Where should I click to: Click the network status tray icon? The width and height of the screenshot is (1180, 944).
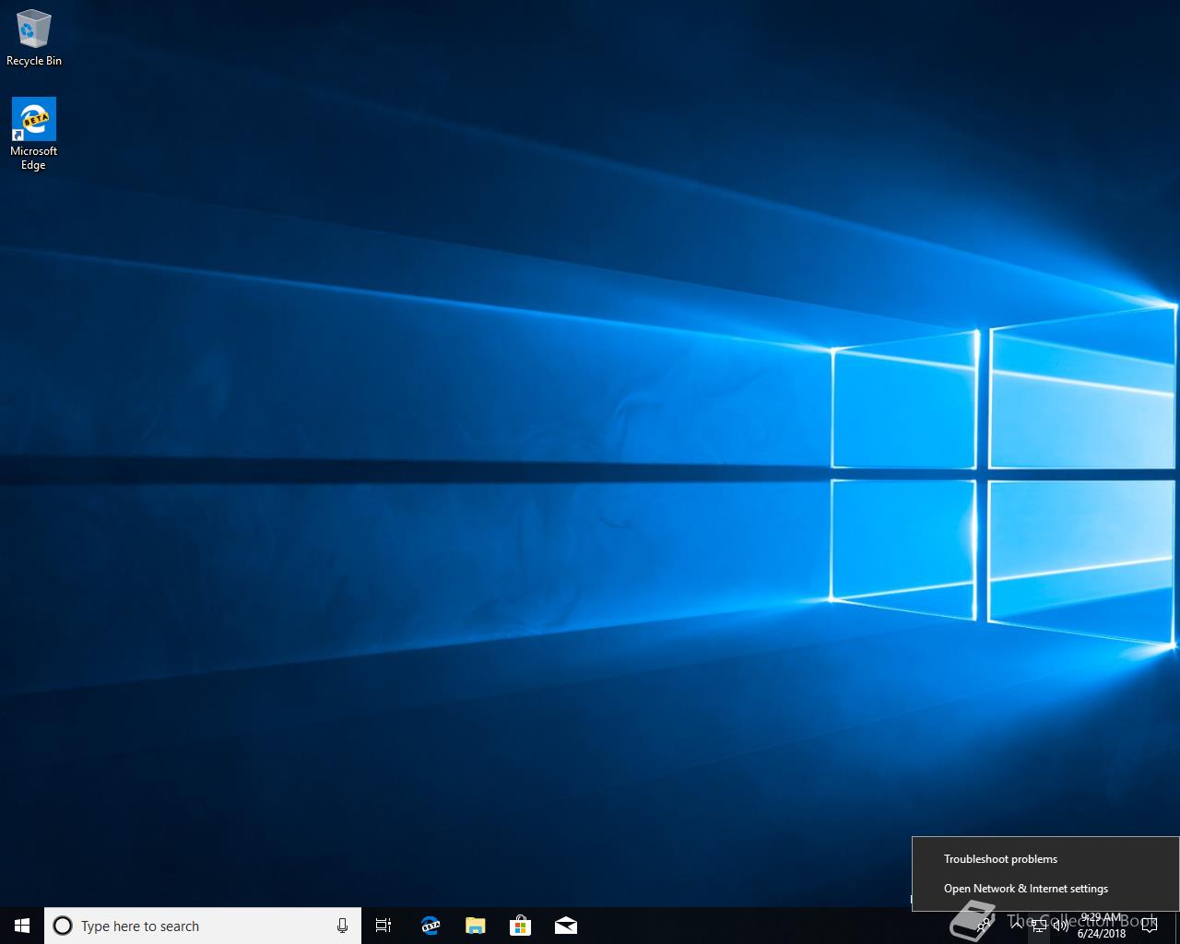pos(1039,926)
